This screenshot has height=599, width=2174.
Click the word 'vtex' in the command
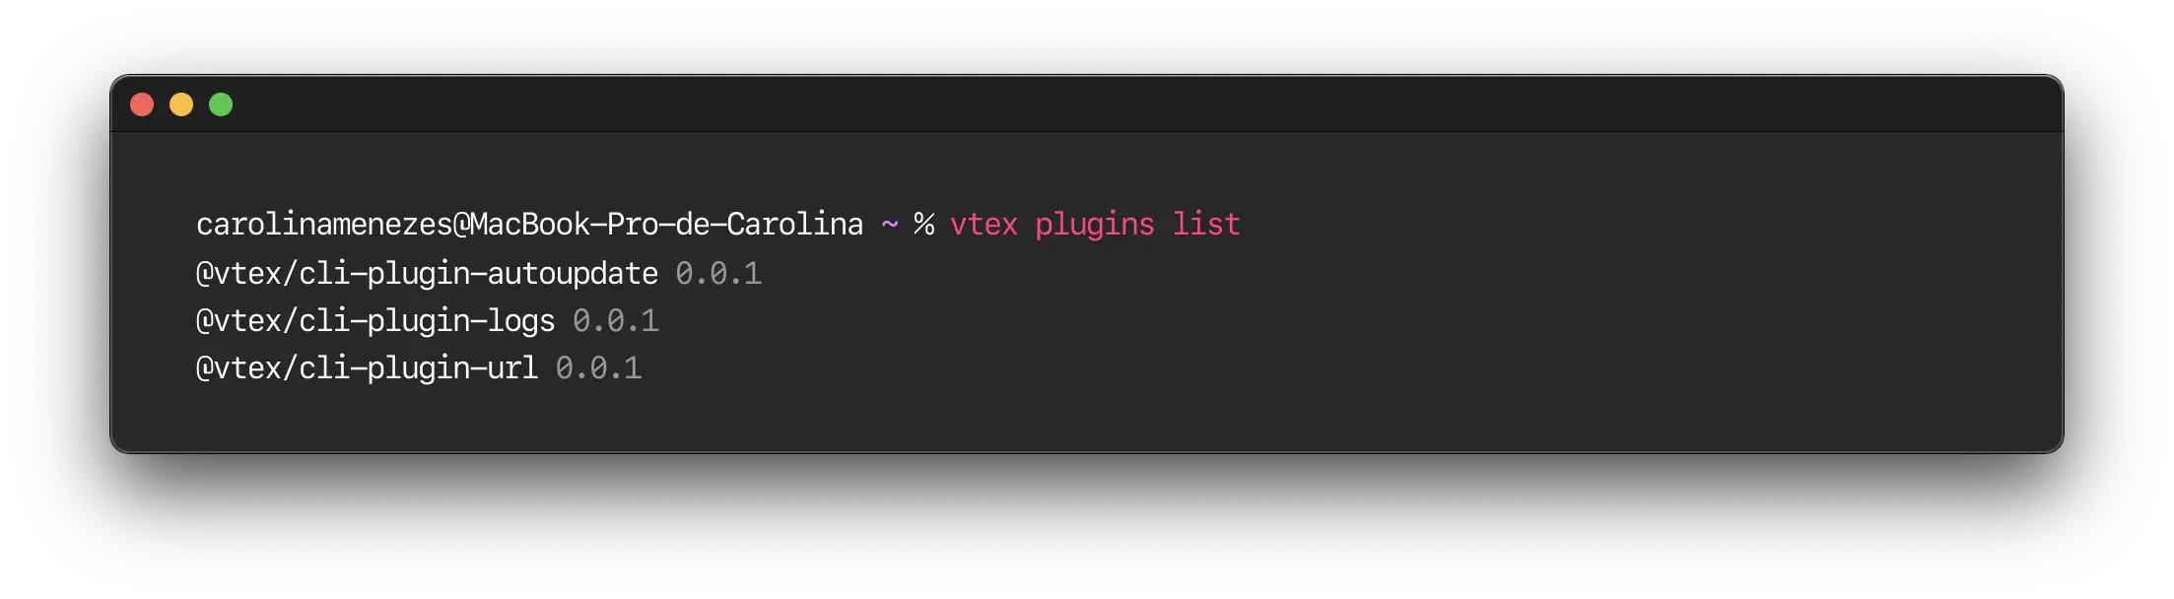[983, 225]
